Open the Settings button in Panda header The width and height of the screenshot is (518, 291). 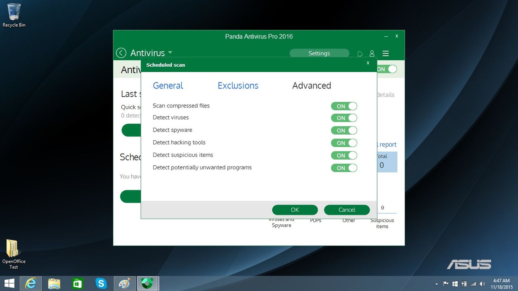(x=319, y=53)
